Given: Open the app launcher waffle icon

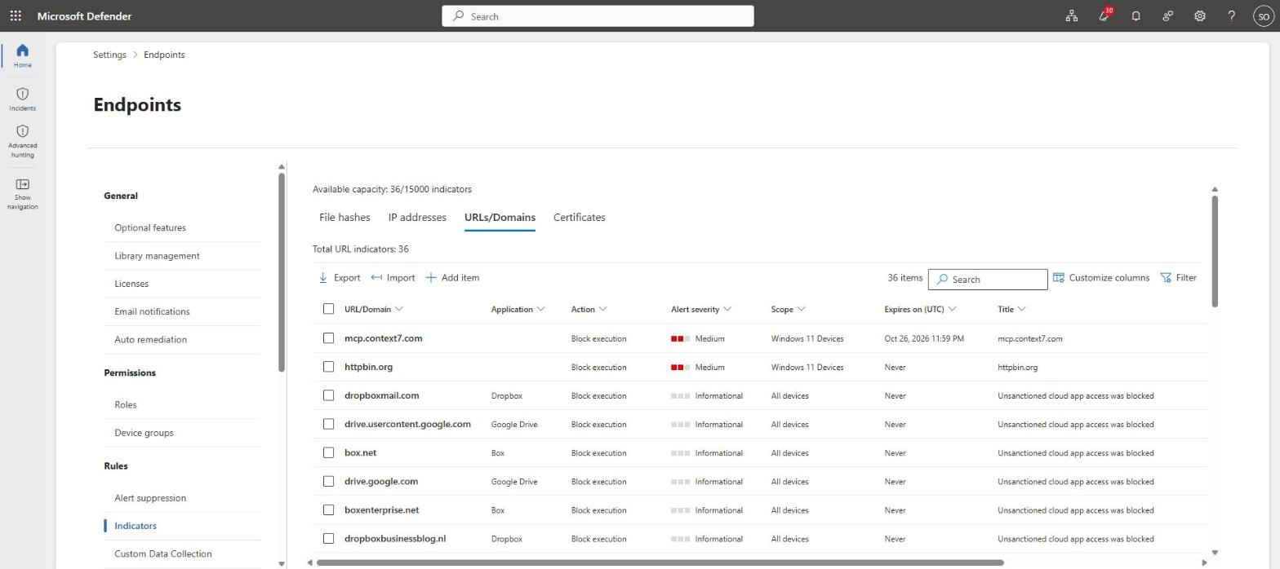Looking at the screenshot, I should (16, 15).
